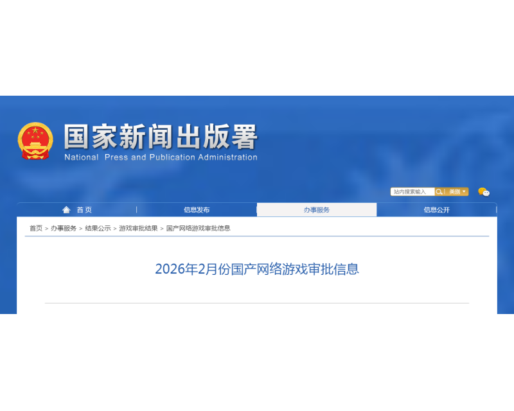This screenshot has width=514, height=411.
Task: Select the star emblem atop the logo
Action: click(x=35, y=130)
